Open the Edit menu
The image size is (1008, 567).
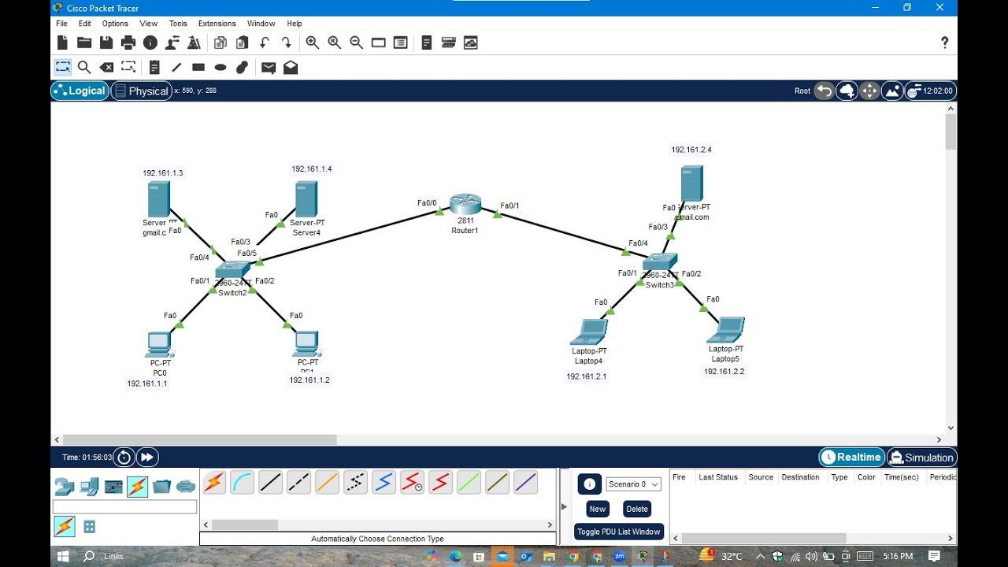[x=84, y=24]
